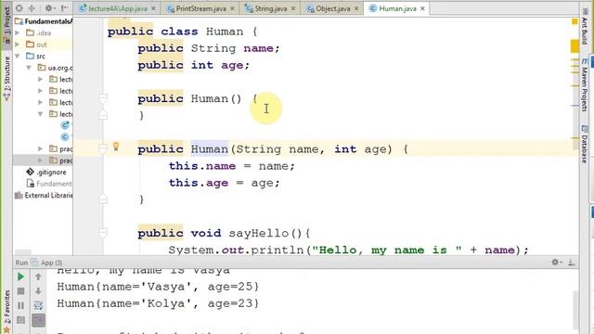Screen dimensions: 594x334
Task: Rerun App with the green play icon
Action: pos(20,276)
